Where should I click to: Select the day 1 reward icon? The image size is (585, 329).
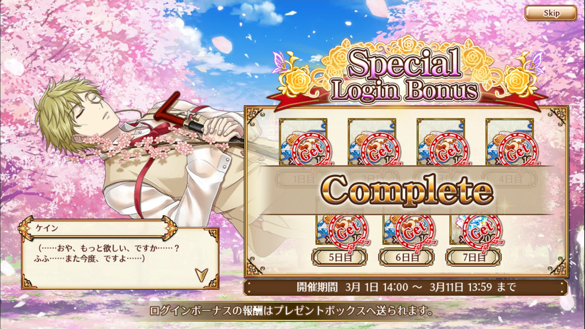(303, 142)
